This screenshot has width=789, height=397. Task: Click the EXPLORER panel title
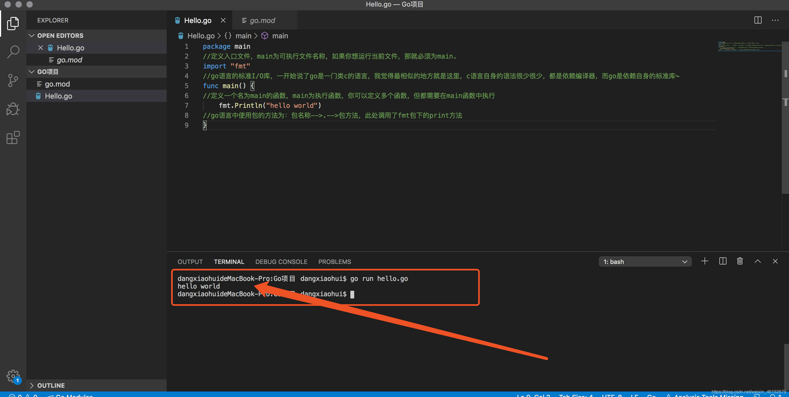53,20
